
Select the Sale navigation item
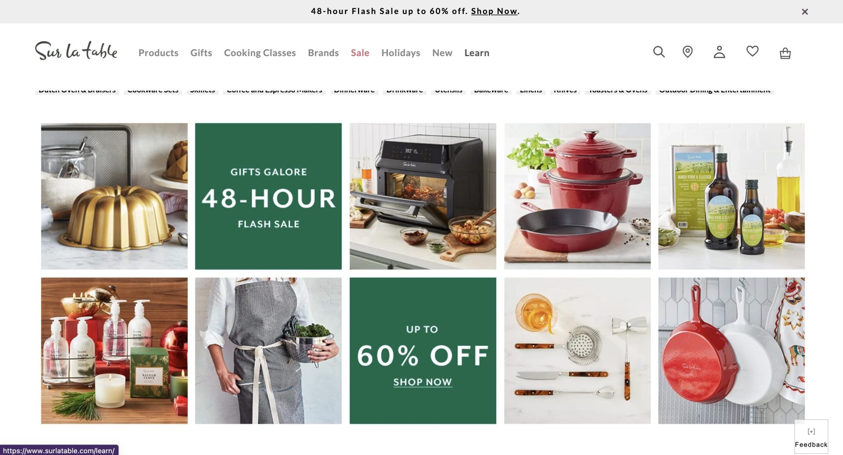click(360, 53)
